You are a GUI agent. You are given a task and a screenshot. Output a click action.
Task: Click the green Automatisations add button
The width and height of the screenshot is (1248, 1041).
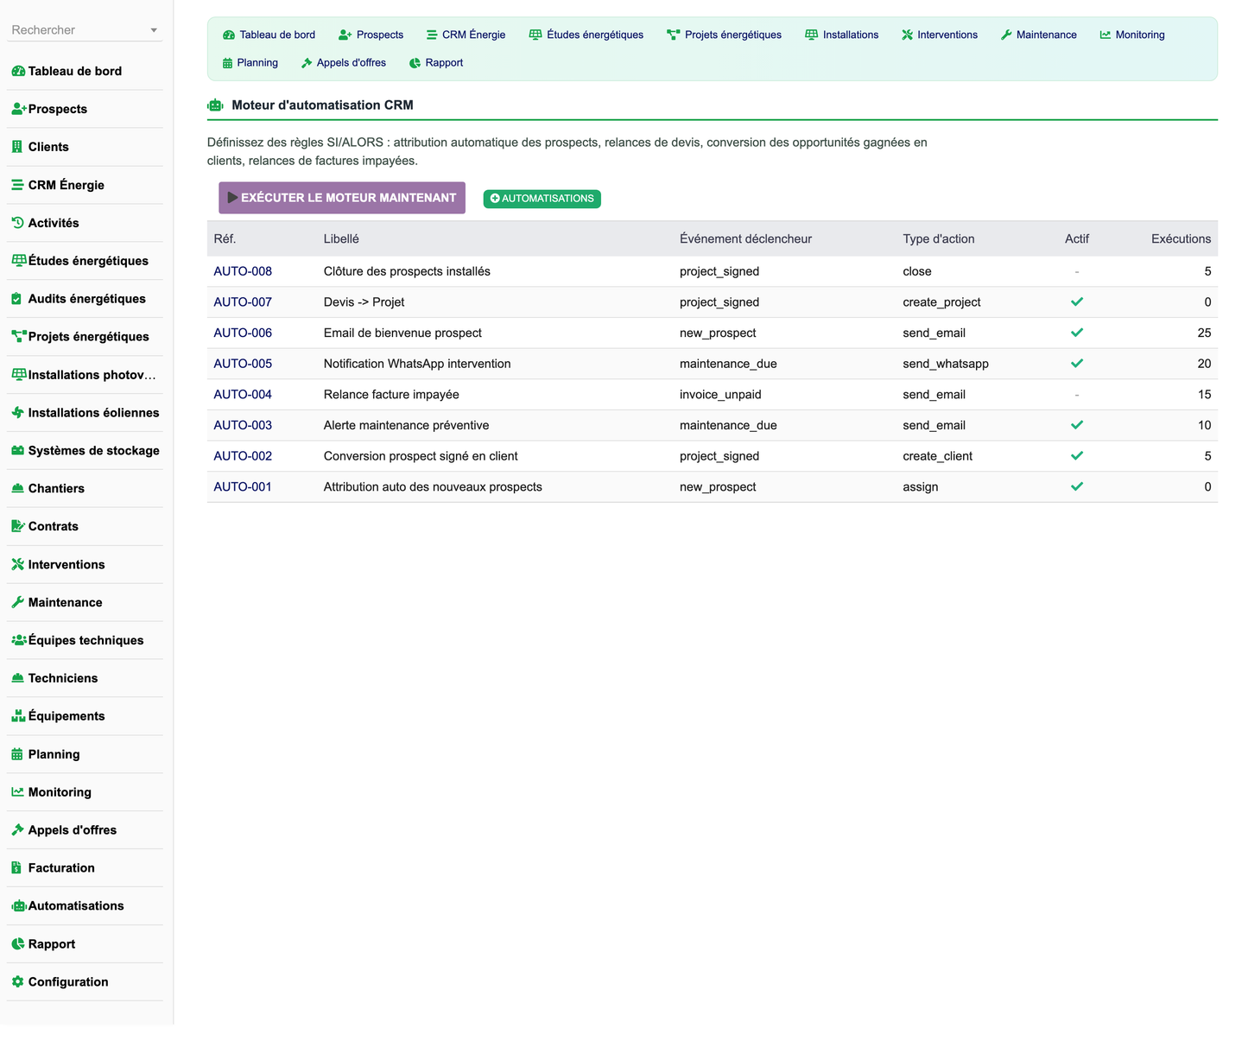tap(542, 199)
